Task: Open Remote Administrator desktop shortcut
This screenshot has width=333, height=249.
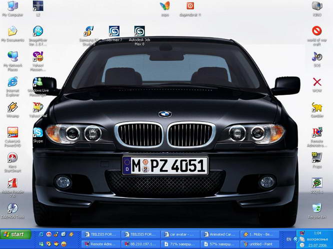Action: (x=317, y=137)
